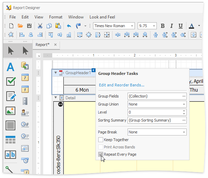The width and height of the screenshot is (208, 178).
Task: Open the font color dropdown arrow
Action: tap(199, 25)
